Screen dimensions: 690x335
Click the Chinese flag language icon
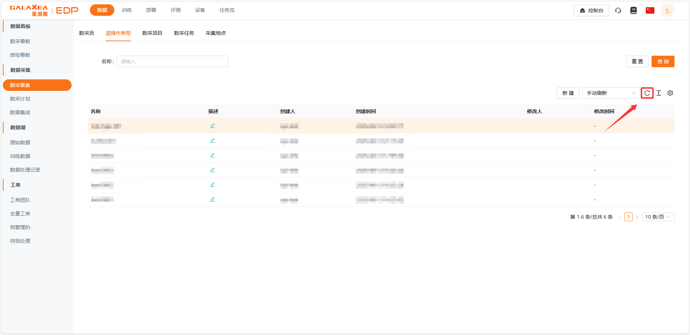pyautogui.click(x=650, y=10)
